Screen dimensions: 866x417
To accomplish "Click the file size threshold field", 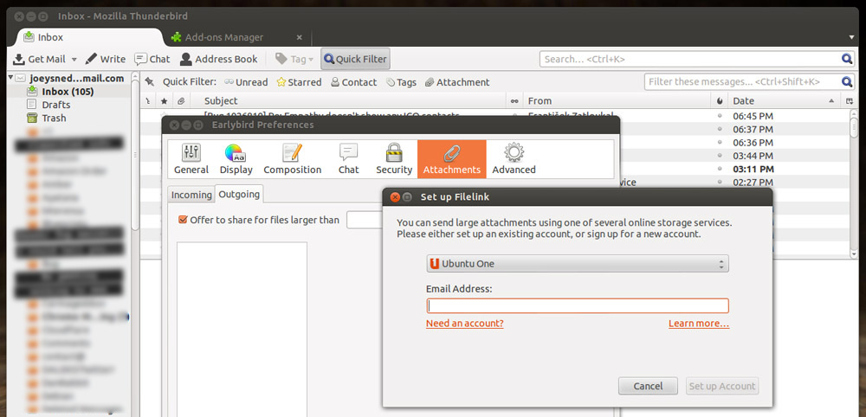I will coord(365,220).
